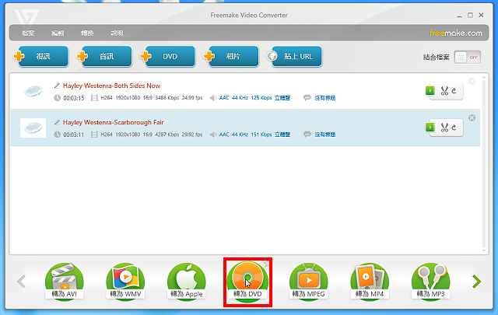The image size is (498, 315).
Task: Choose the 轉為 MP4 format icon
Action: 370,282
